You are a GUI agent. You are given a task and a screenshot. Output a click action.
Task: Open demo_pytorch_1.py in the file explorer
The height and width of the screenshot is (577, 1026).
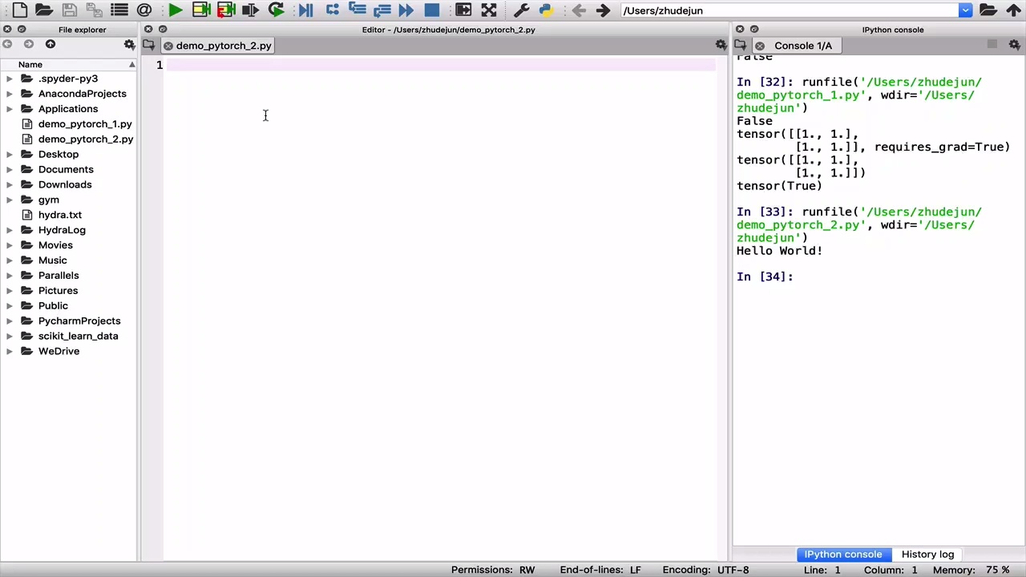point(84,124)
